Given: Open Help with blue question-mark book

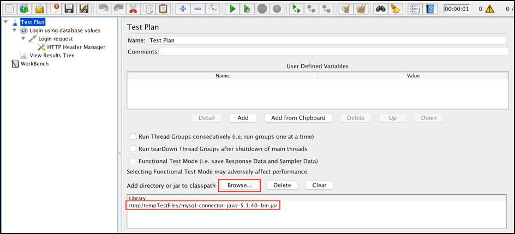Looking at the screenshot, I should (x=430, y=9).
